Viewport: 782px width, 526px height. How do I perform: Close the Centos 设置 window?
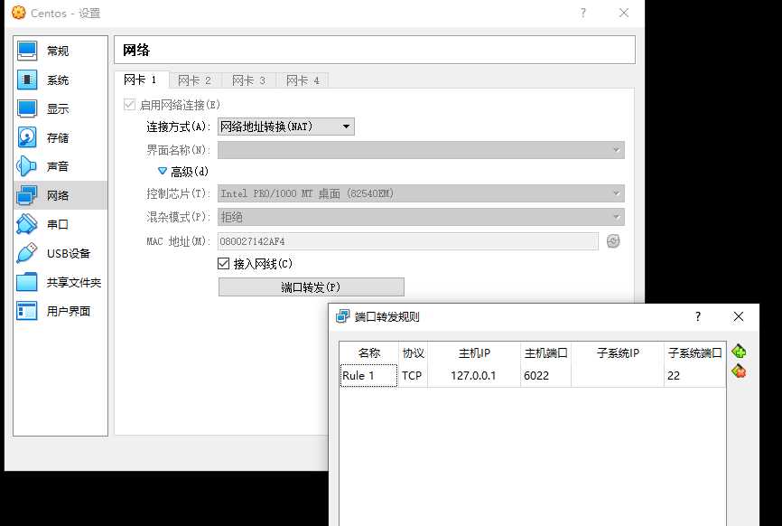624,13
